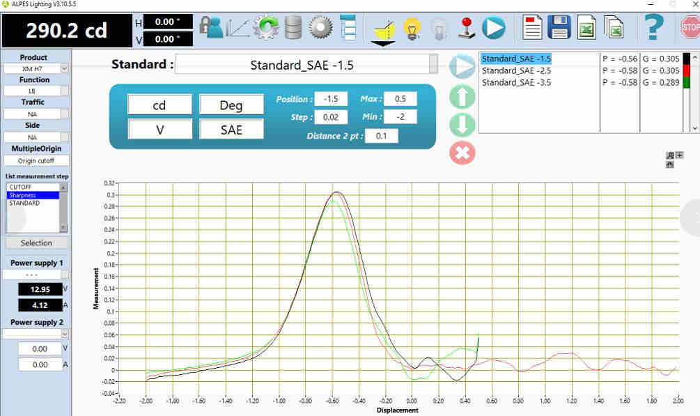Move standard up with green up arrow

coord(462,96)
